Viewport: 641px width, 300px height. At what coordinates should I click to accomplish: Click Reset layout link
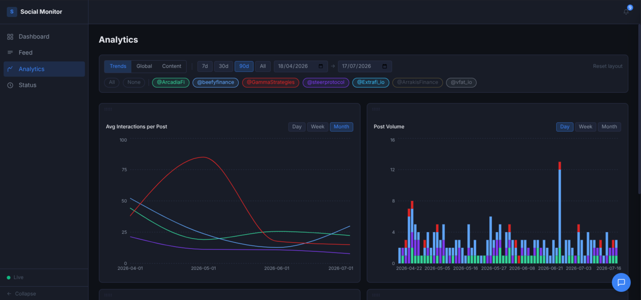pyautogui.click(x=608, y=66)
